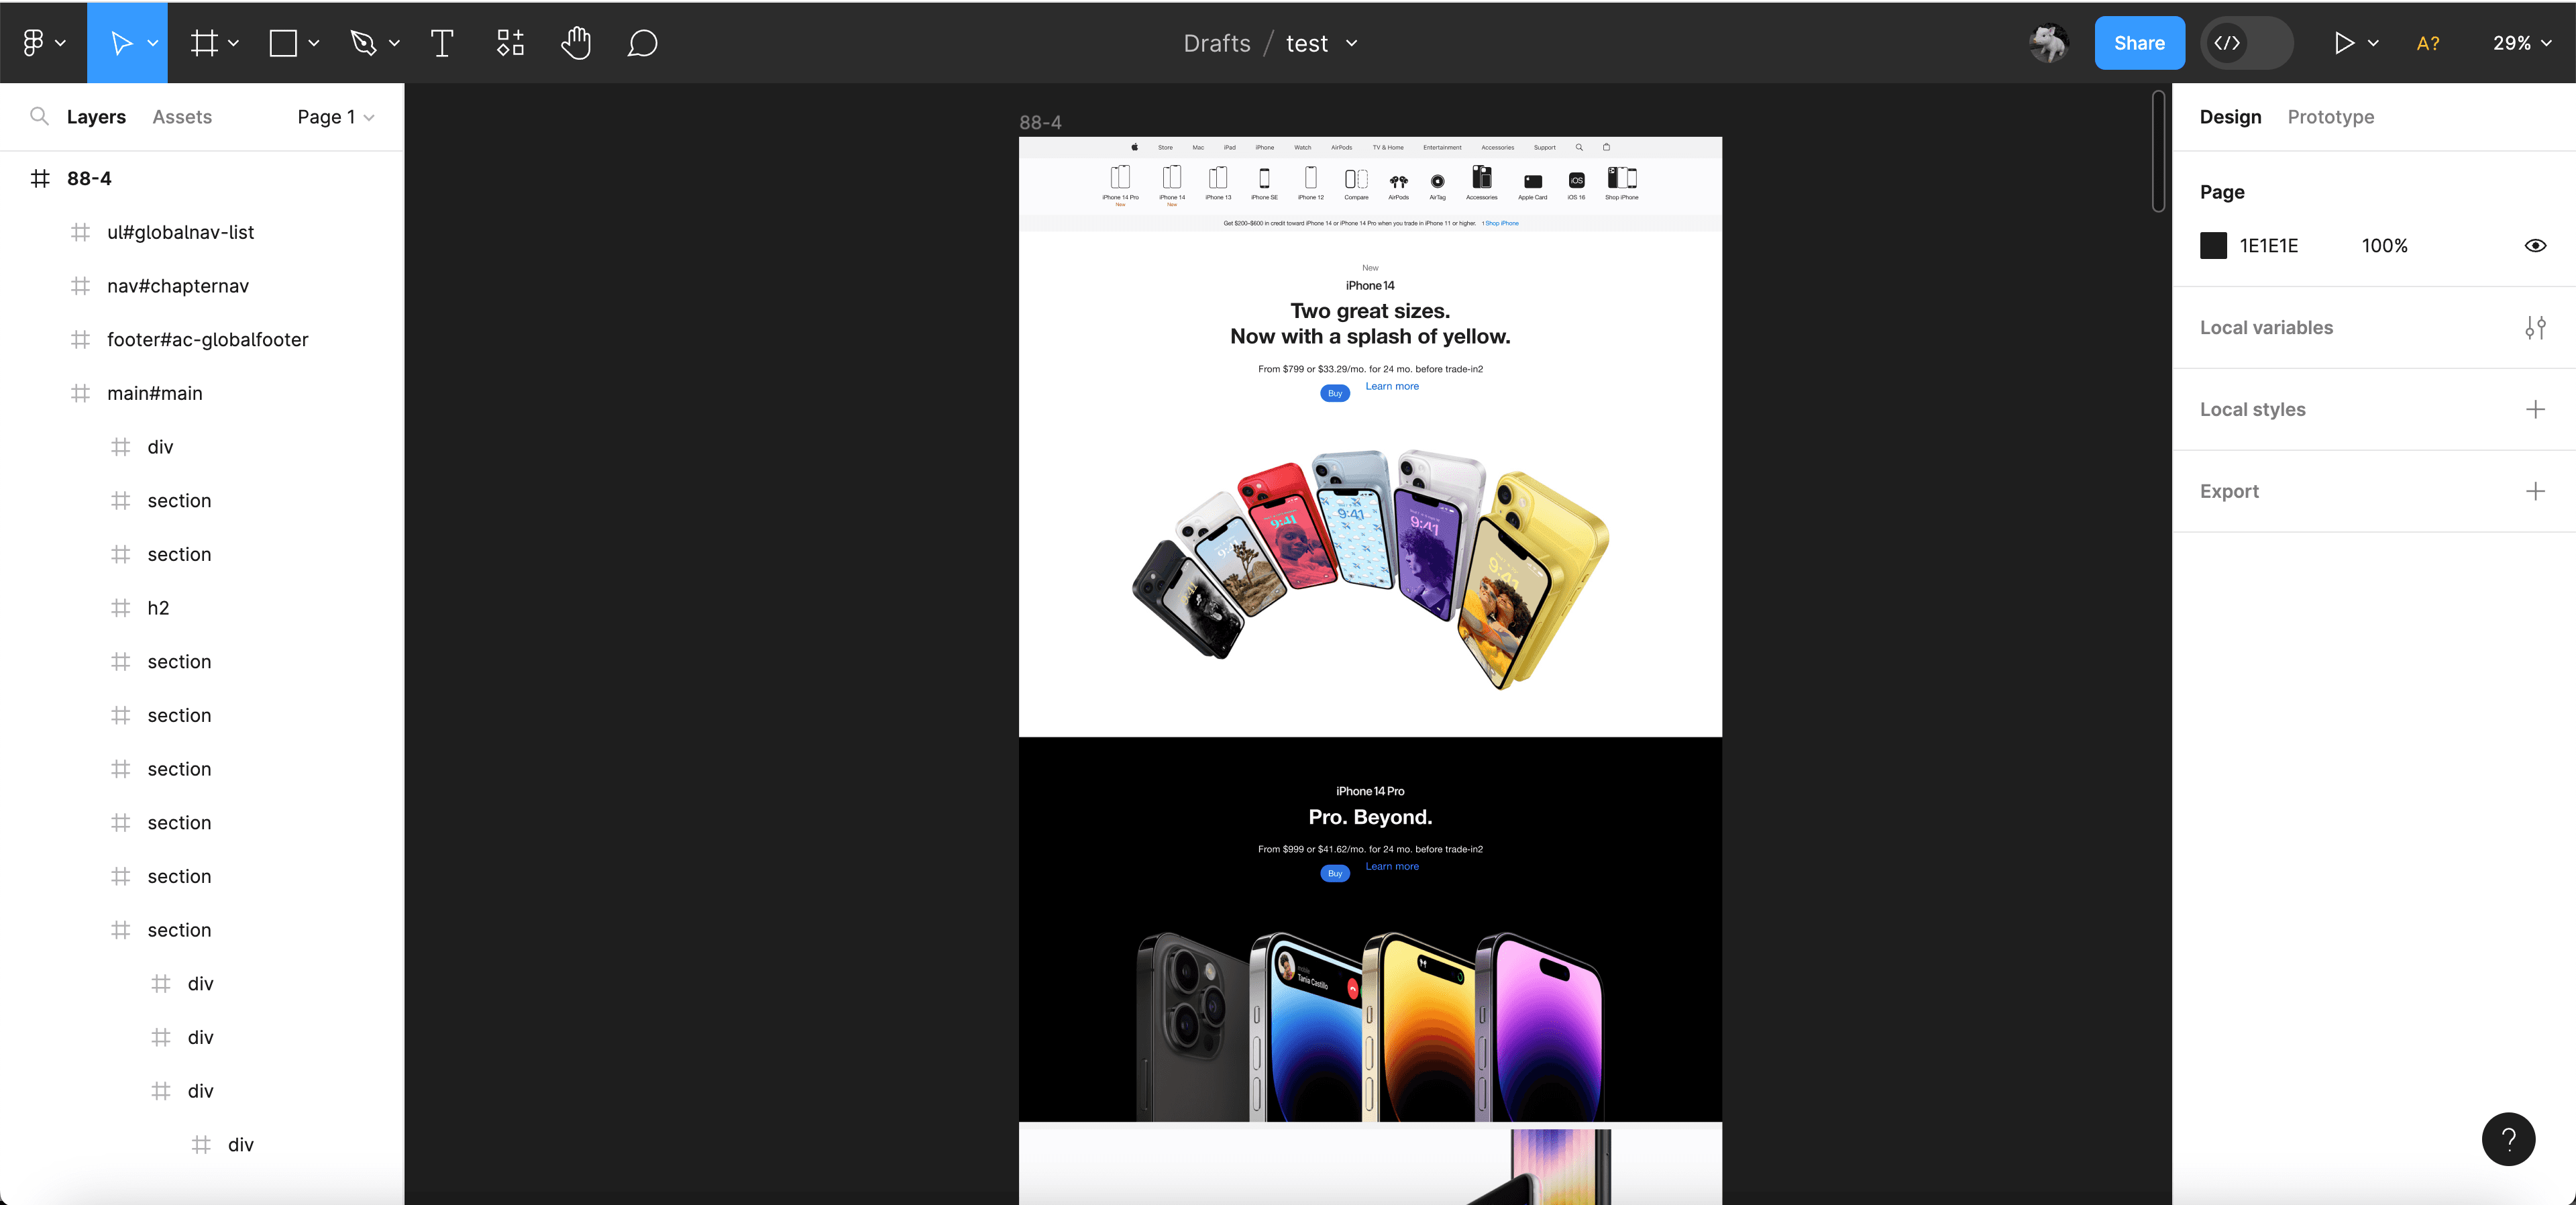Click the 1E1E1E hex value field
Screen dimensions: 2576x1205
tap(2268, 246)
